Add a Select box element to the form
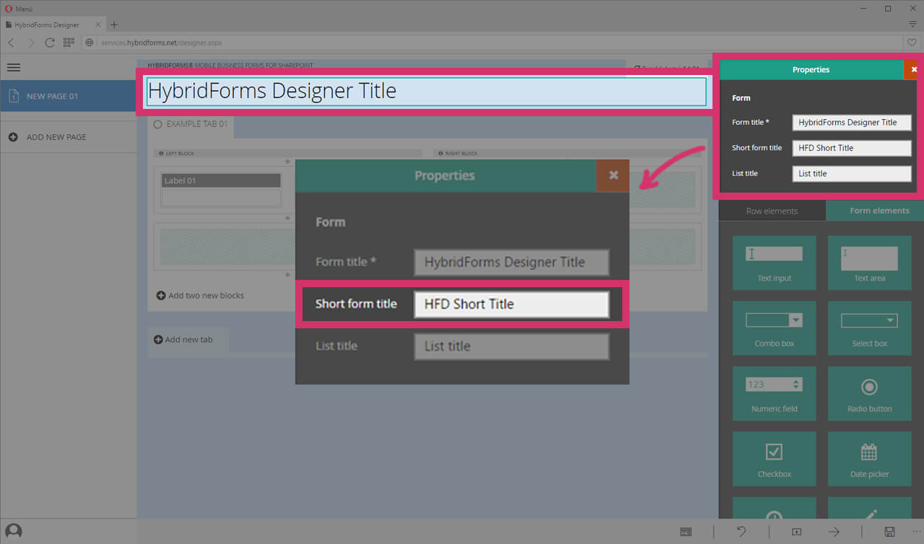Viewport: 924px width, 544px height. tap(869, 328)
